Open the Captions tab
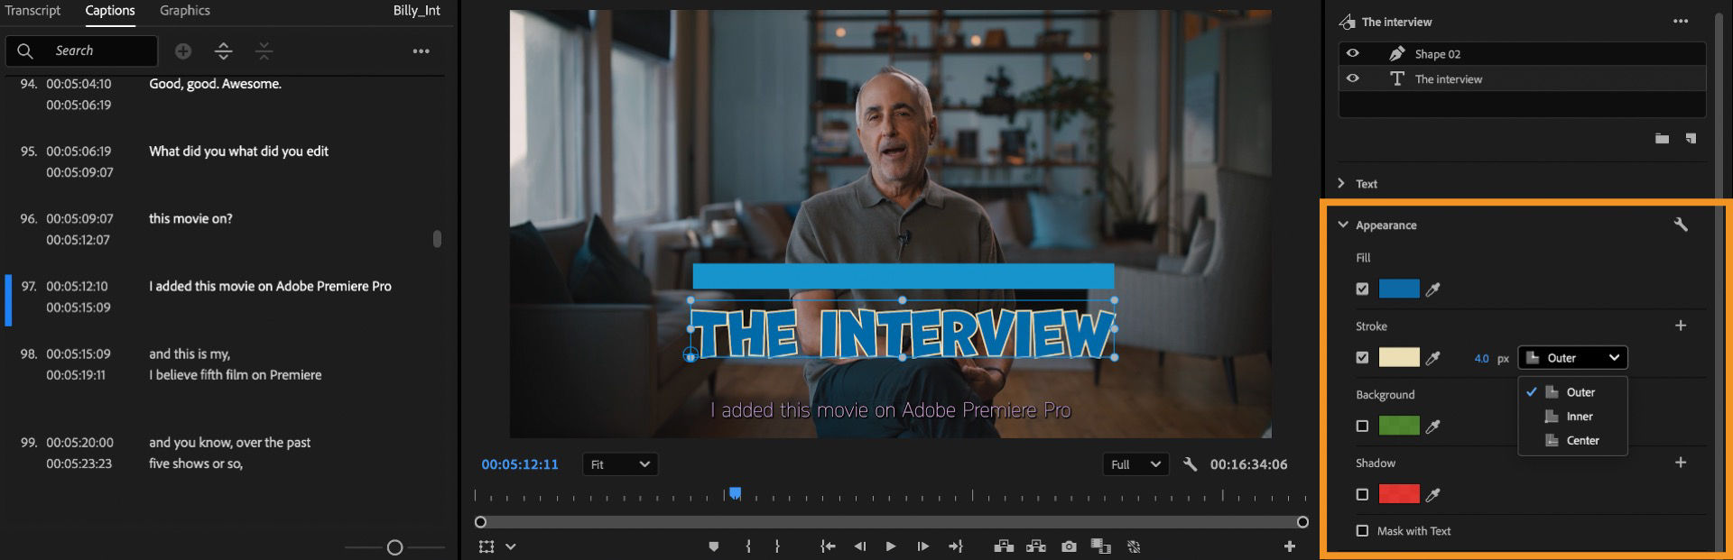This screenshot has height=560, width=1733. pyautogui.click(x=110, y=11)
